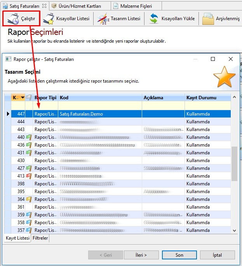Click the Son button
The width and height of the screenshot is (242, 266).
pos(179,255)
